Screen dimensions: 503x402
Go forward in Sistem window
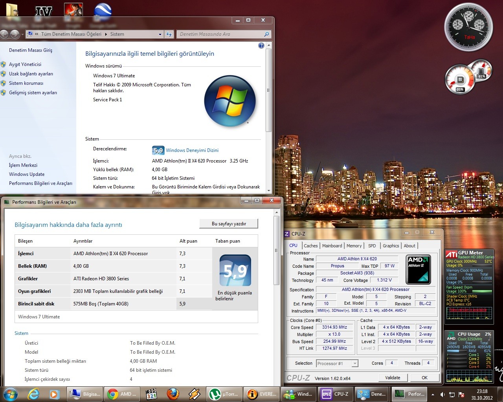(15, 34)
